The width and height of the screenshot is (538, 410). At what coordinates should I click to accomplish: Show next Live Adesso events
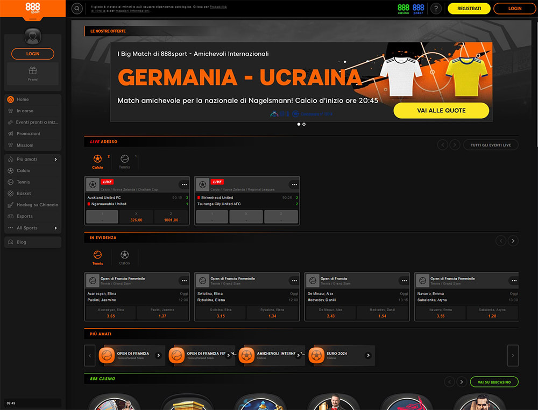click(455, 145)
